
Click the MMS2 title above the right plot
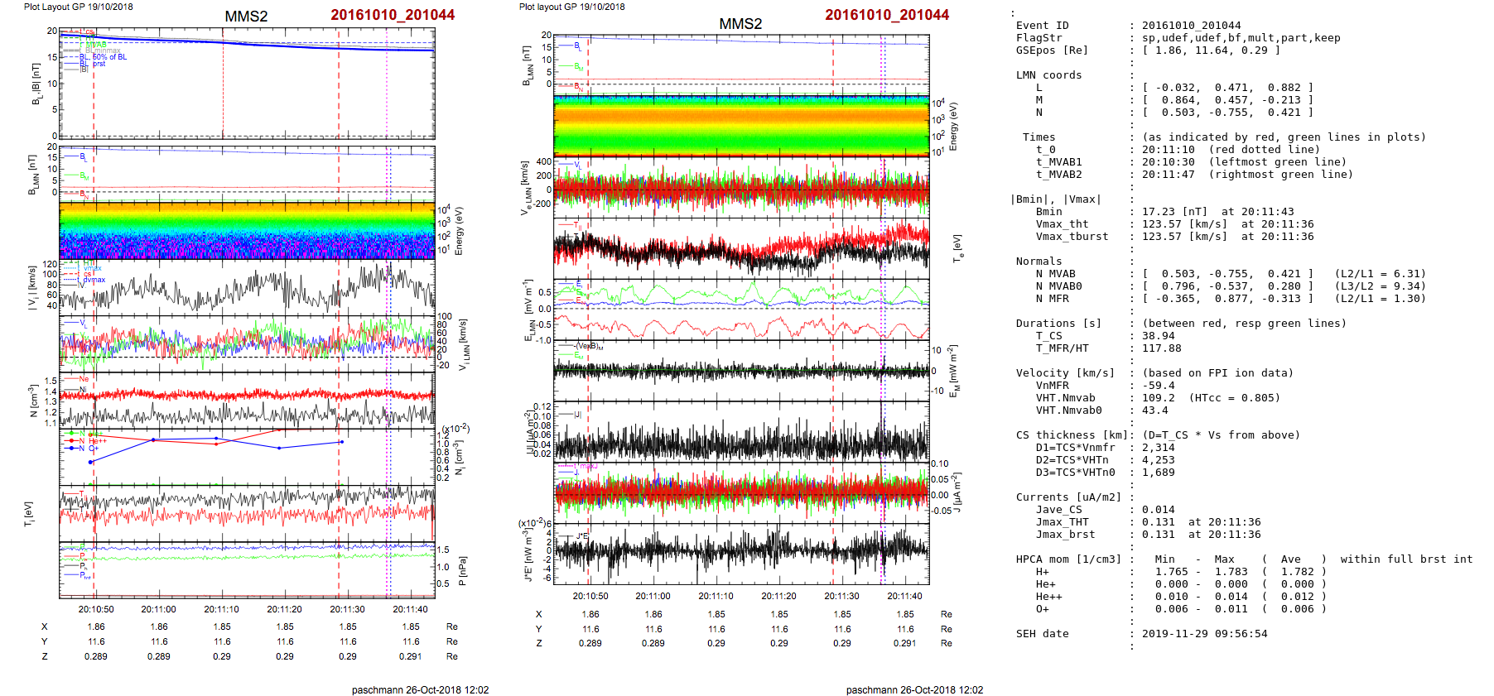coord(740,24)
